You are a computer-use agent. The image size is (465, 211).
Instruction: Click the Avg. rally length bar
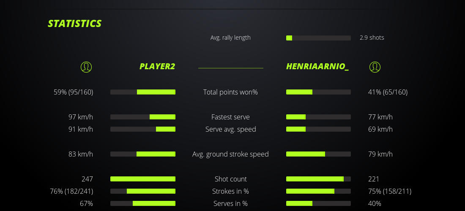(x=318, y=38)
